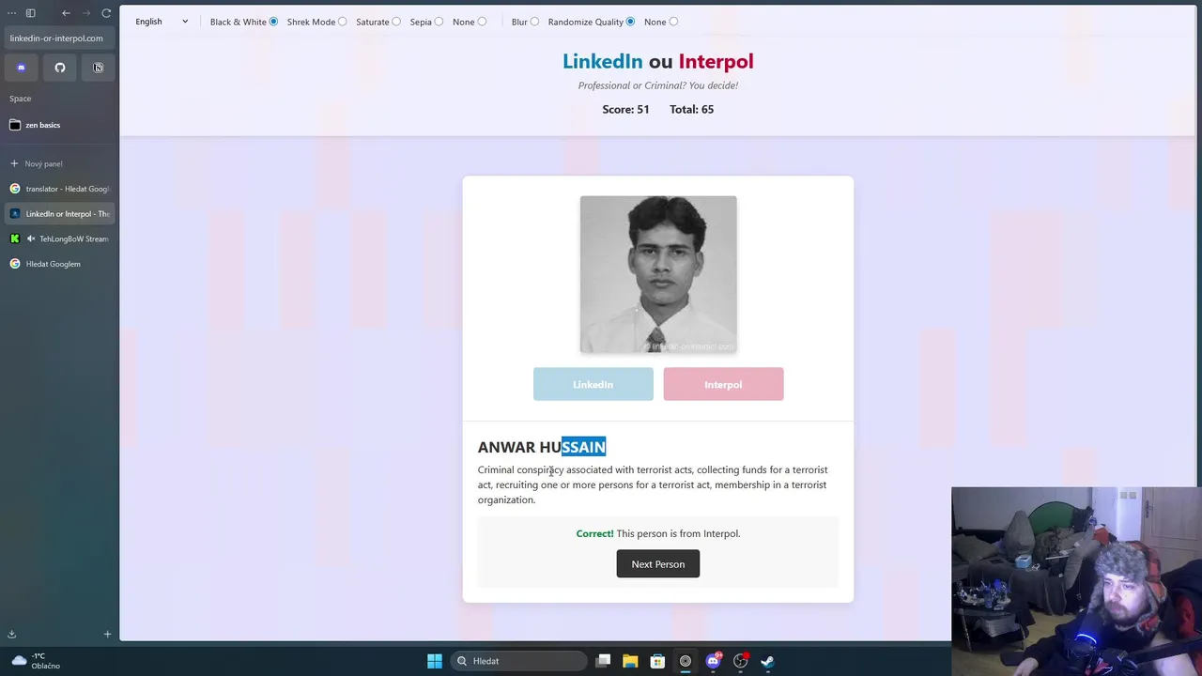Image resolution: width=1202 pixels, height=676 pixels.
Task: Toggle the sidebar layout icon
Action: (31, 13)
